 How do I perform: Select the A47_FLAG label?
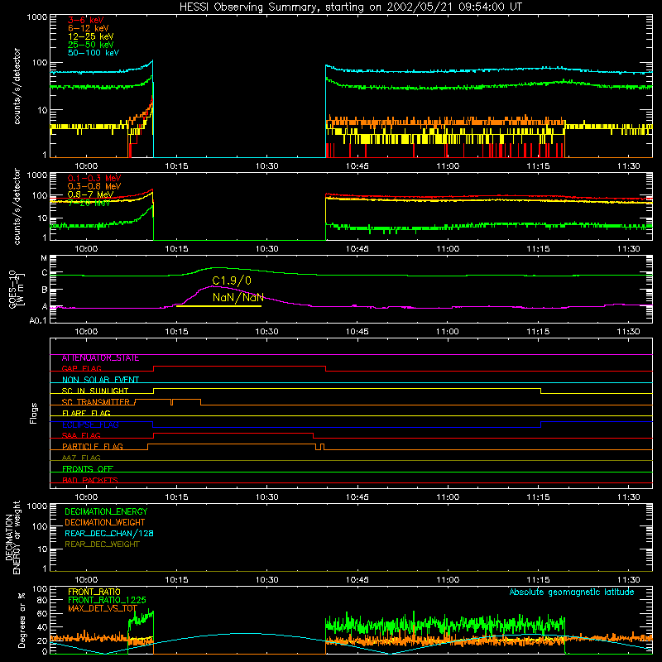point(81,458)
